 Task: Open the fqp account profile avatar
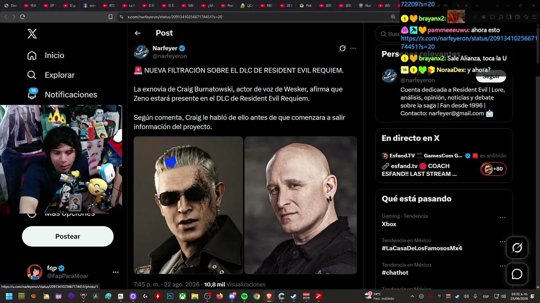[x=35, y=272]
